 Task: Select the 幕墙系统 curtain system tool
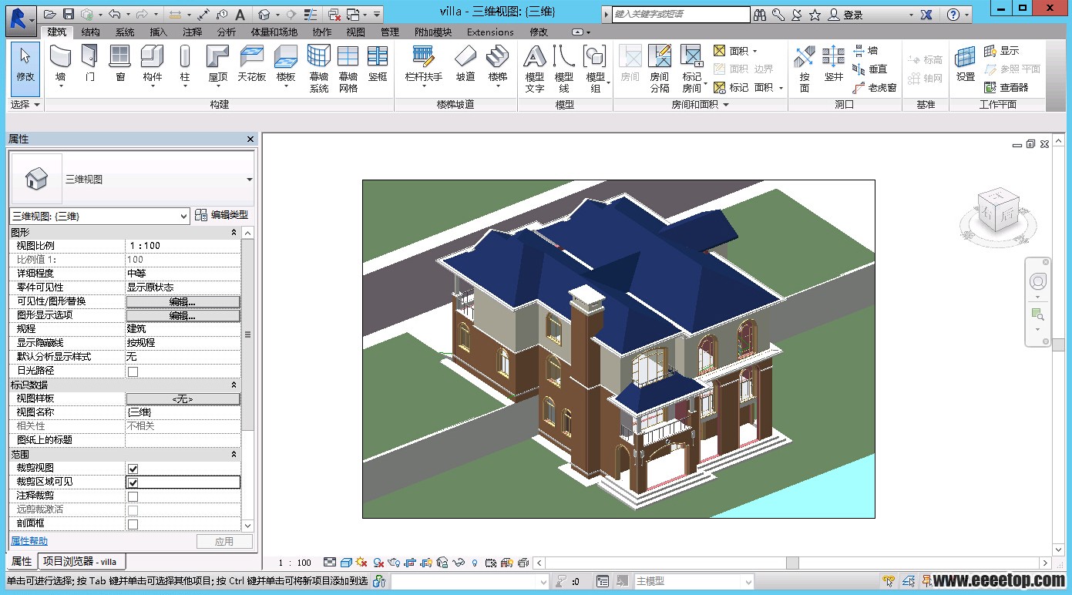[x=319, y=69]
